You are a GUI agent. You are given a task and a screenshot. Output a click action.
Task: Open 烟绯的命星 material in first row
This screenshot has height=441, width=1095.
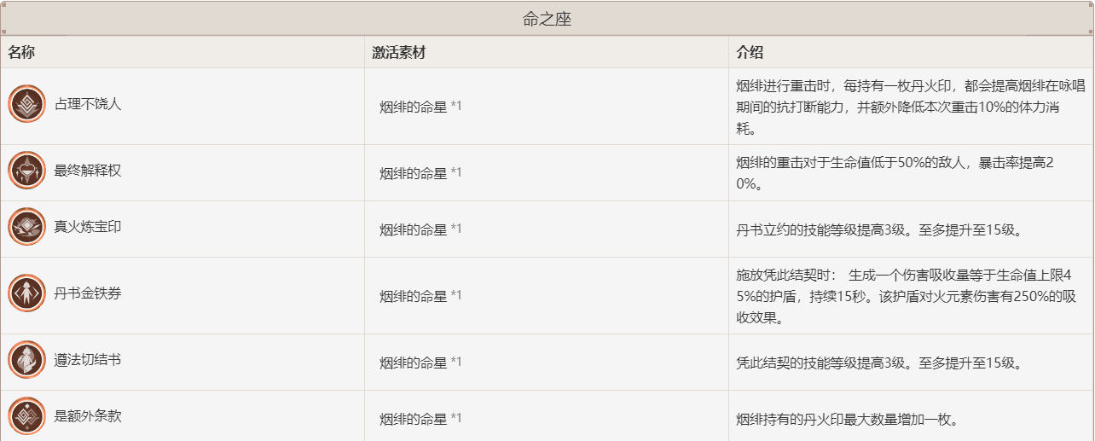(x=420, y=107)
